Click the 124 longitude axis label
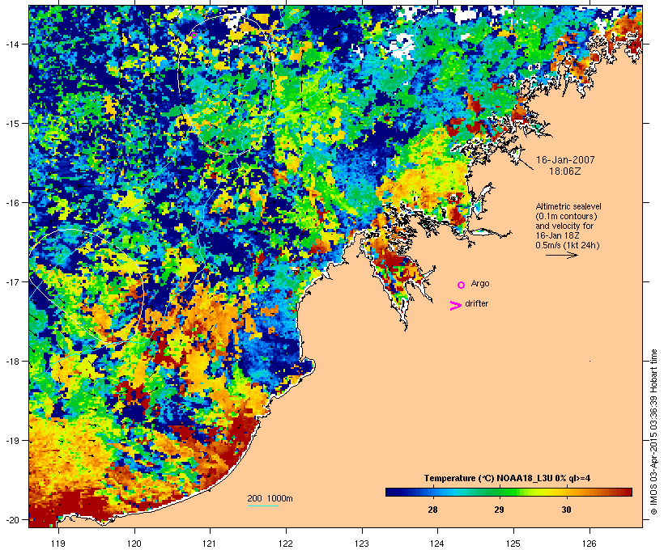664x550 pixels. point(437,544)
